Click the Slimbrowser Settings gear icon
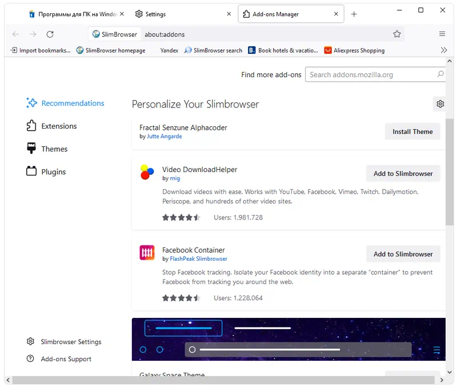 coord(30,341)
